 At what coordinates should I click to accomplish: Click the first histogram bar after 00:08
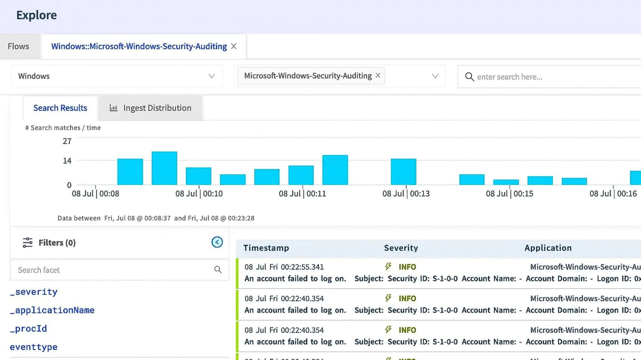tap(130, 172)
